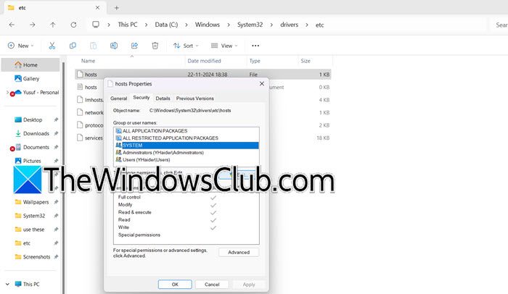This screenshot has width=508, height=294.
Task: Go up one folder level arrow
Action: coord(53,25)
